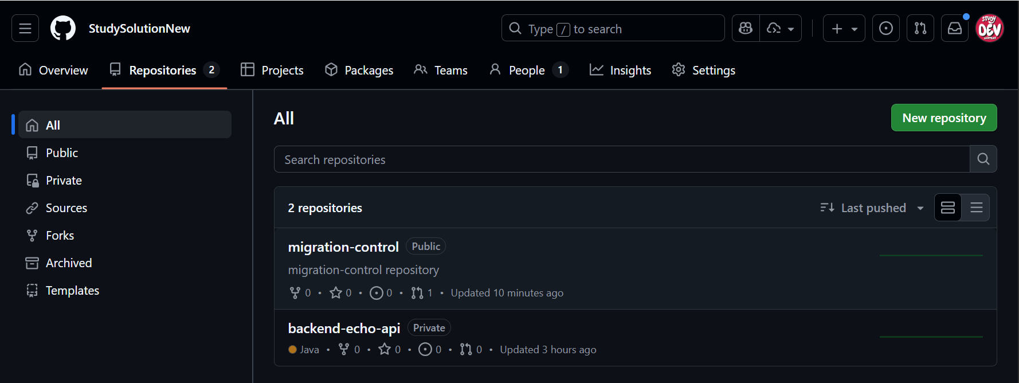Expand the Last pushed sort dropdown
This screenshot has width=1019, height=383.
(872, 208)
